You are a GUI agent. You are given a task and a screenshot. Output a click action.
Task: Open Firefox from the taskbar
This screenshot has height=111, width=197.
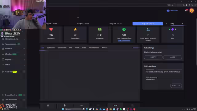(107, 109)
